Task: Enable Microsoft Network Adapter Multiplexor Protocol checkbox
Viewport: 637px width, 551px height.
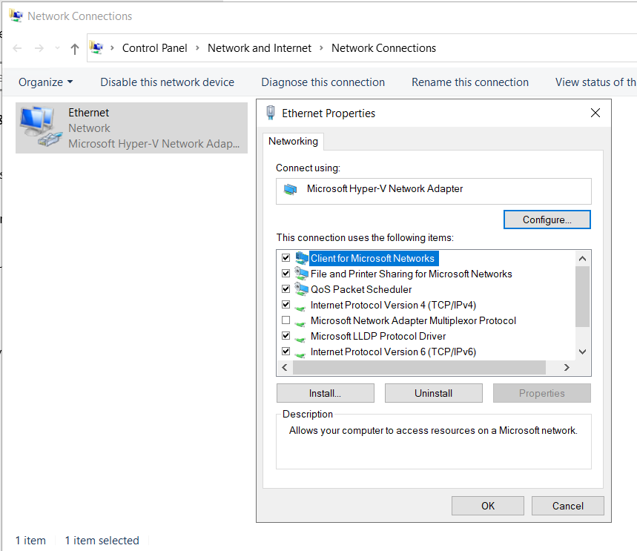Action: point(286,320)
